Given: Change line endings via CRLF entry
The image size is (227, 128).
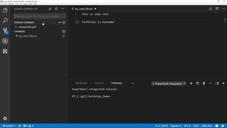Looking at the screenshot, I should click(196, 126).
